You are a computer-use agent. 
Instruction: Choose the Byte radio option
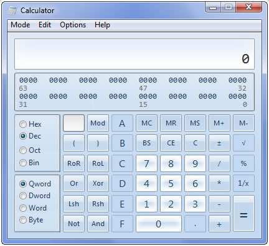(x=31, y=220)
